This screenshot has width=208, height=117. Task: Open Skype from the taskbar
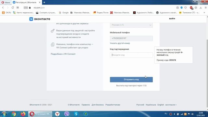[x=76, y=114]
